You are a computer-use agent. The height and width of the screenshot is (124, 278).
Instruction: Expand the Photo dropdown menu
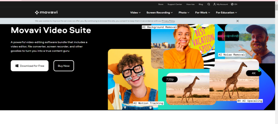[x=184, y=12]
